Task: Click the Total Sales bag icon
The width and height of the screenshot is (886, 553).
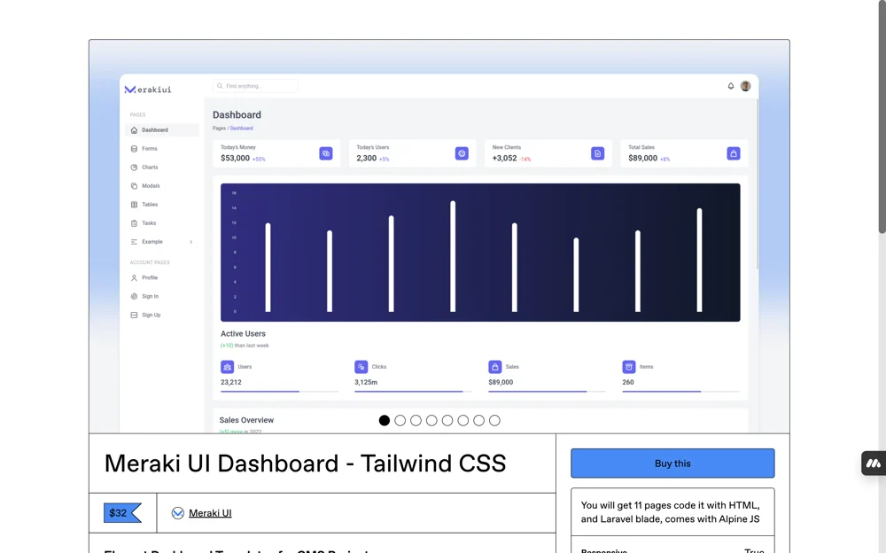Action: pyautogui.click(x=734, y=153)
